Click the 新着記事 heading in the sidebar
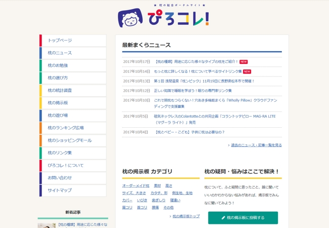329x228 pixels. pyautogui.click(x=73, y=212)
